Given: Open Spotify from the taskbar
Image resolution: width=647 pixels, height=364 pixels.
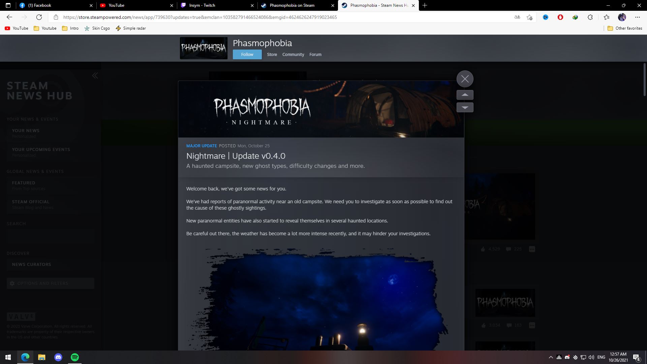Looking at the screenshot, I should pos(74,357).
